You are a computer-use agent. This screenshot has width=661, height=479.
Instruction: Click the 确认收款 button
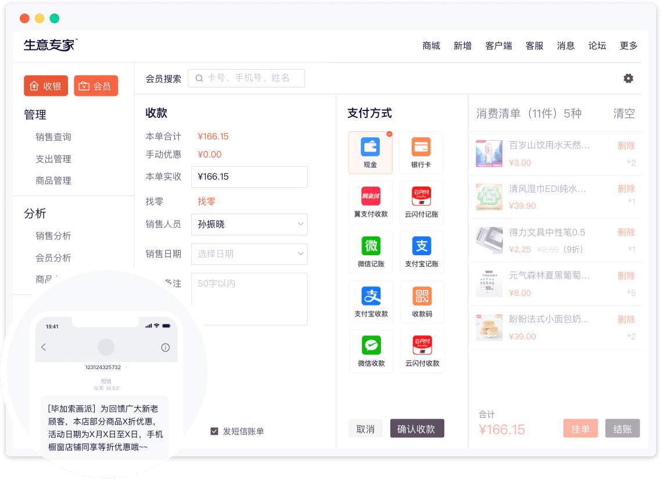pyautogui.click(x=416, y=429)
